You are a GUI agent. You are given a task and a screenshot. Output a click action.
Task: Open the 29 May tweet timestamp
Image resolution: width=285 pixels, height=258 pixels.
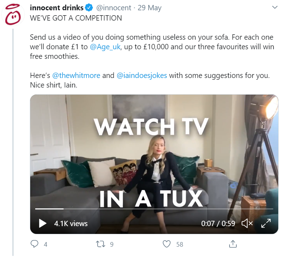pyautogui.click(x=149, y=8)
